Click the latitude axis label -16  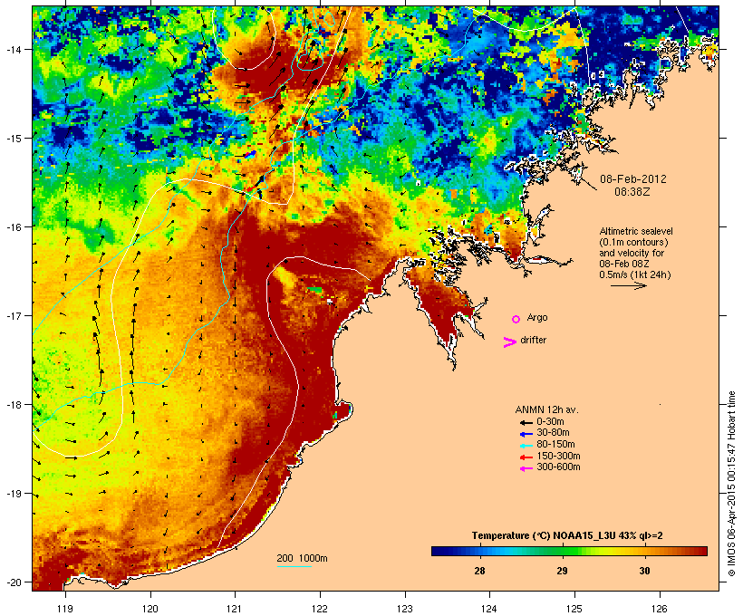pyautogui.click(x=13, y=227)
